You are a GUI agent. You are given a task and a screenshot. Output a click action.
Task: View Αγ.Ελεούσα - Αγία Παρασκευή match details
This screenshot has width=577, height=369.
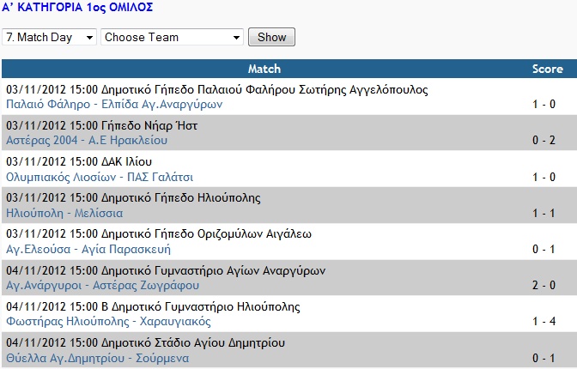pos(88,249)
